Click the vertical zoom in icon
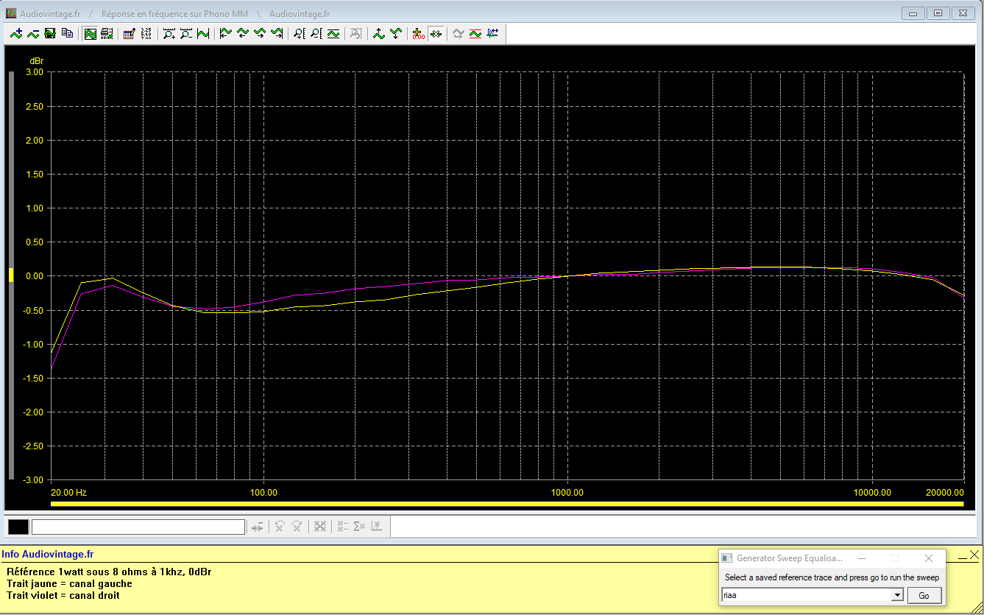Viewport: 984px width, 615px height. (x=299, y=33)
